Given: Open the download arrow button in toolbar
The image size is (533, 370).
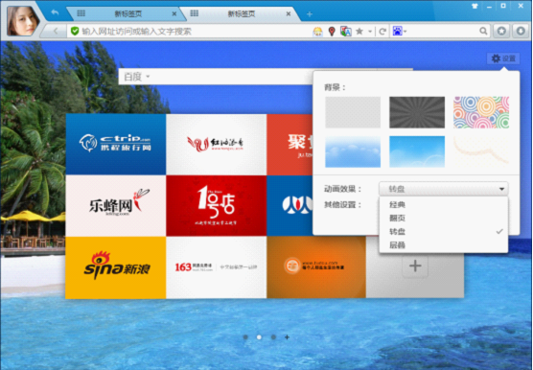Looking at the screenshot, I should coord(521,32).
